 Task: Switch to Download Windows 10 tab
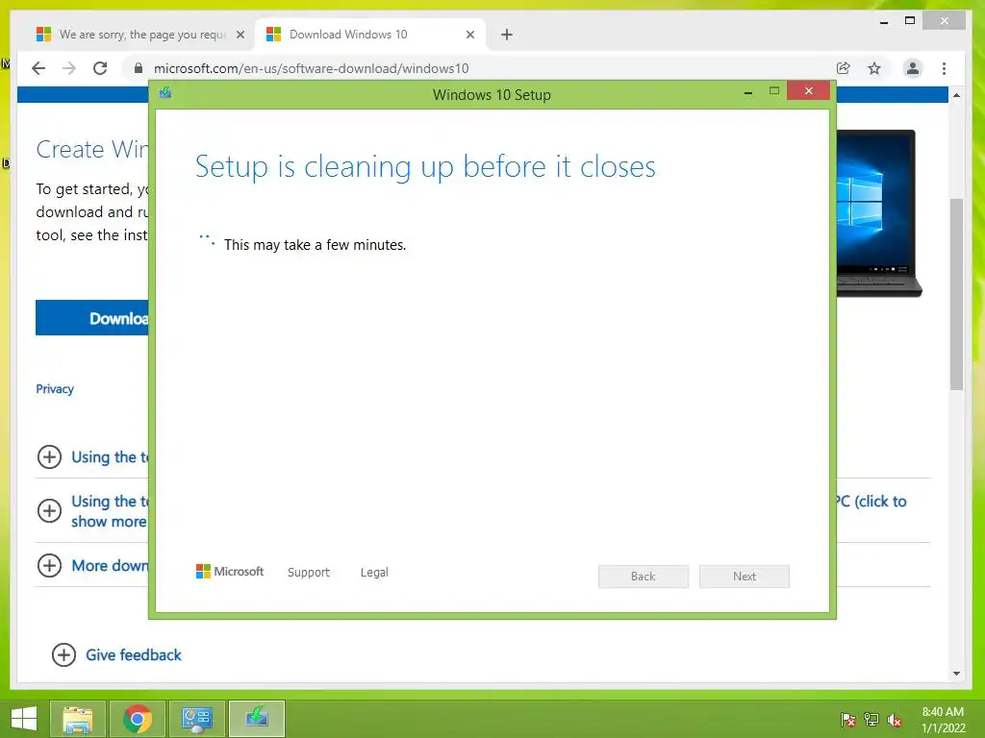pos(370,35)
